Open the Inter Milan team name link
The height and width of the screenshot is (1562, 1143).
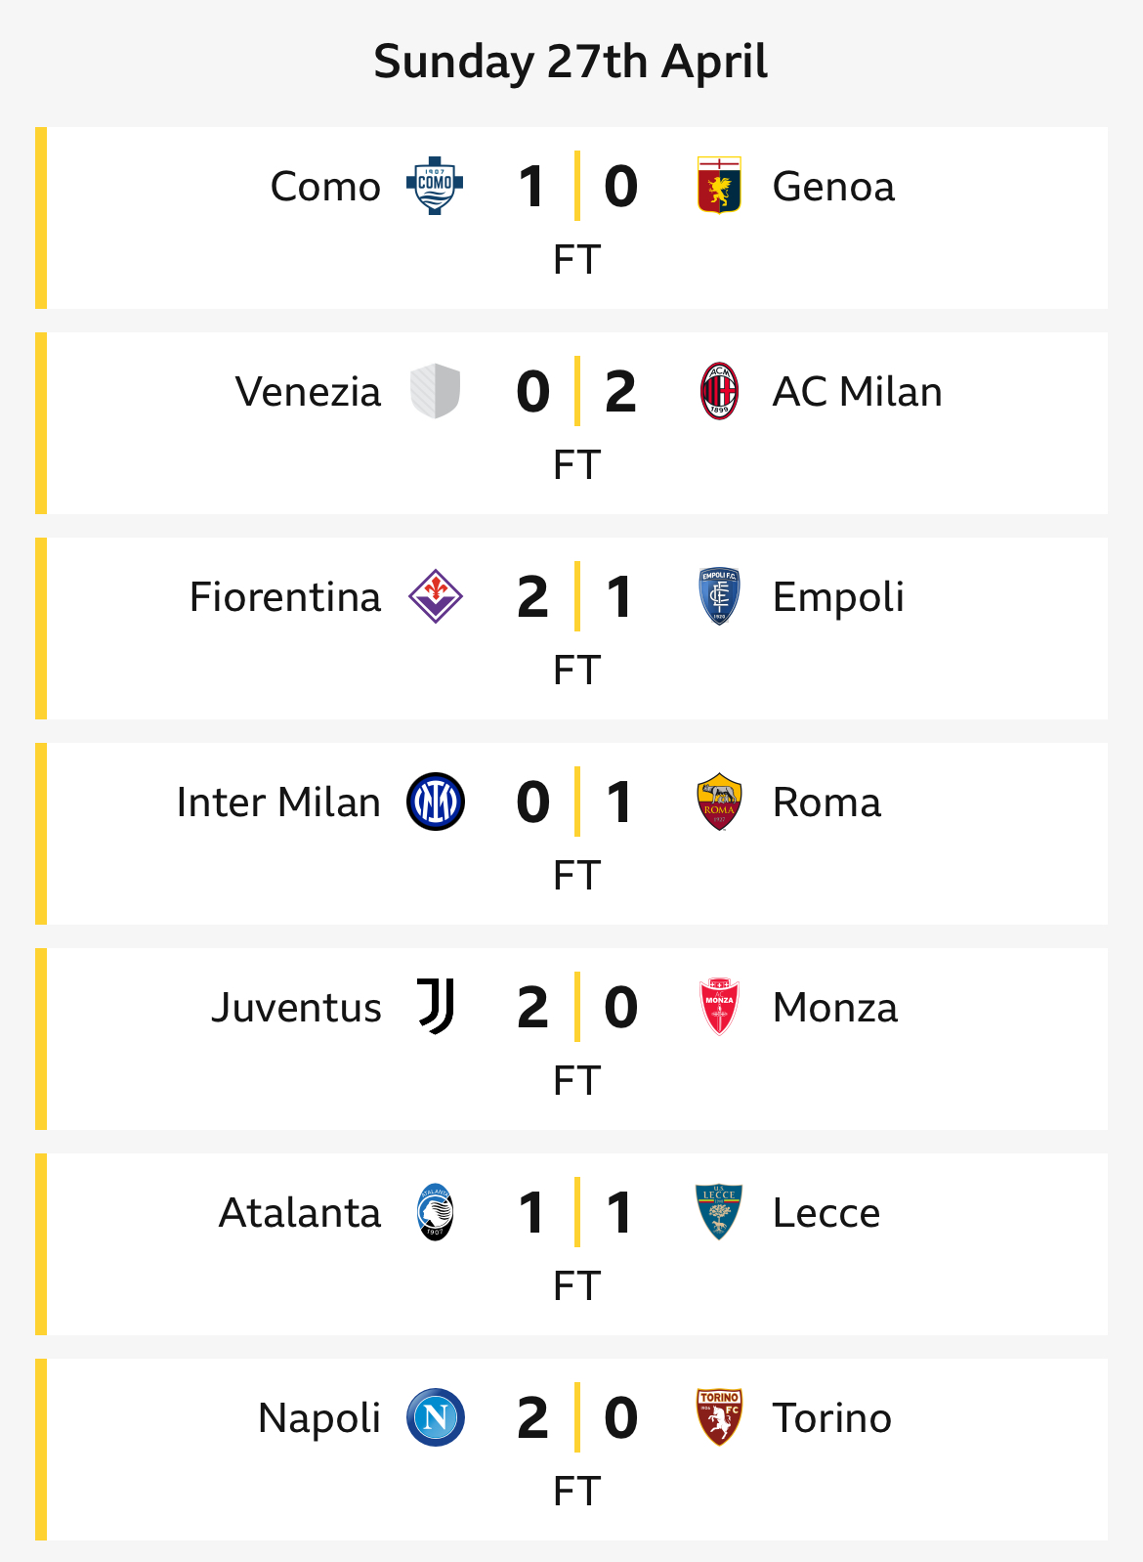[278, 802]
